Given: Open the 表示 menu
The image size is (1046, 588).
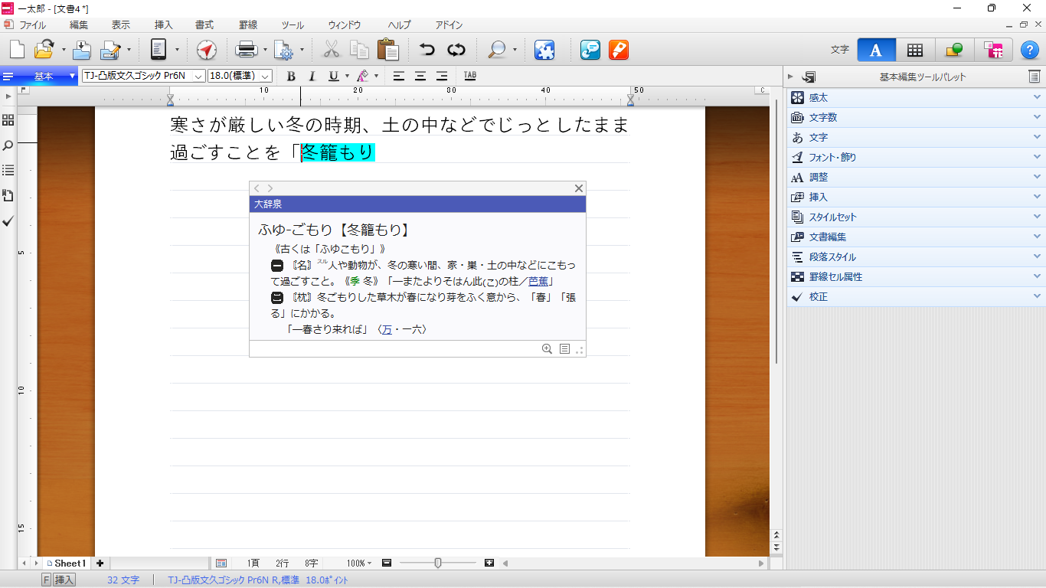Looking at the screenshot, I should [121, 25].
